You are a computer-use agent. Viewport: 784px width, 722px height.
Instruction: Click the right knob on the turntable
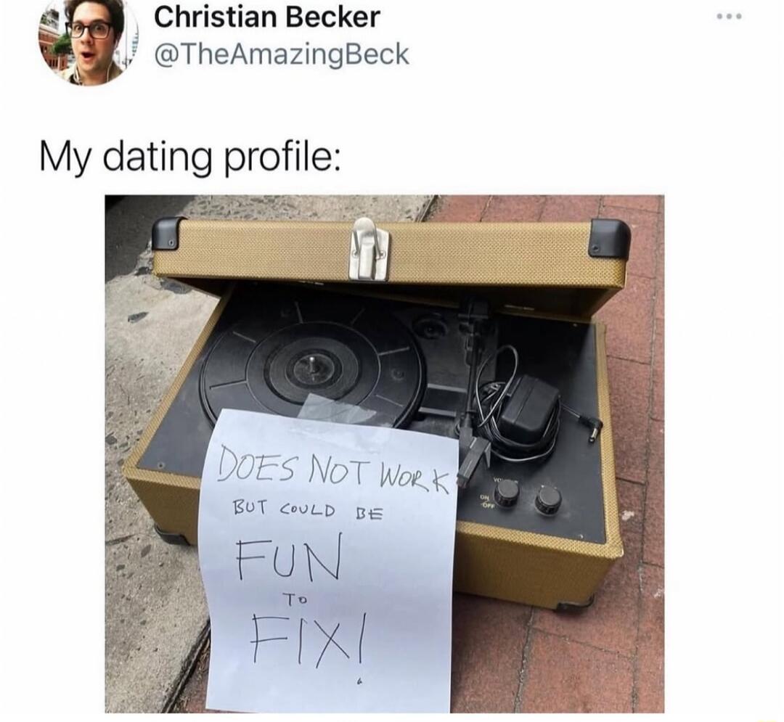549,500
